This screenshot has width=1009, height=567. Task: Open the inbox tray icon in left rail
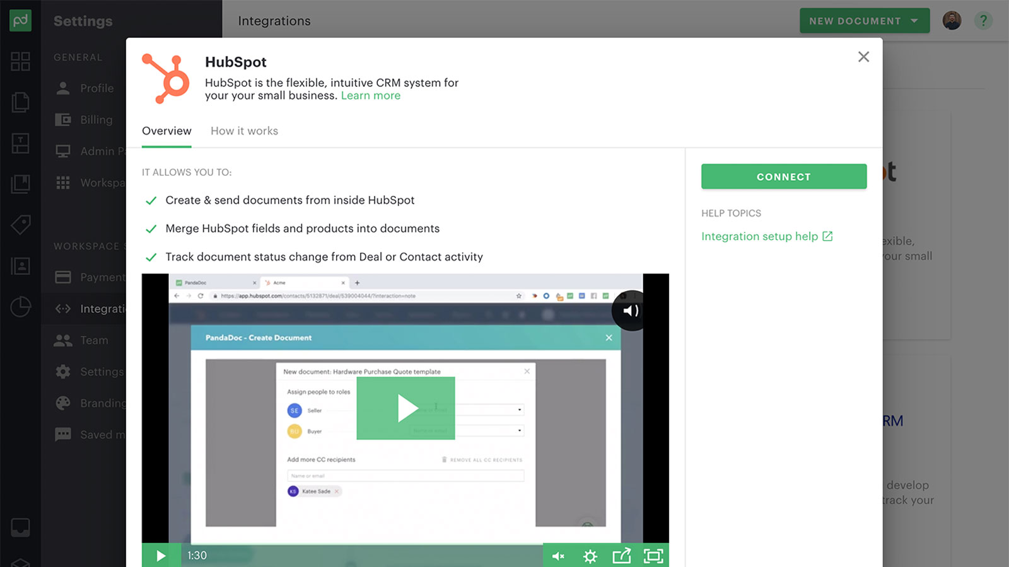(x=20, y=527)
